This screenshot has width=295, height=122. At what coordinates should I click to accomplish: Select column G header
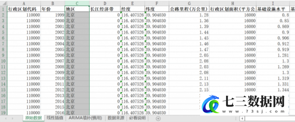189,3
